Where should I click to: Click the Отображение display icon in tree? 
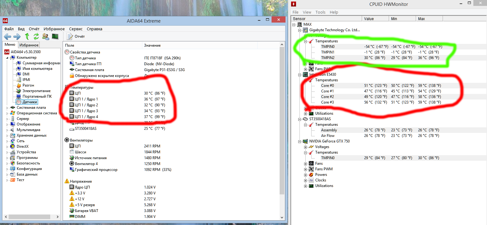[x=13, y=124]
